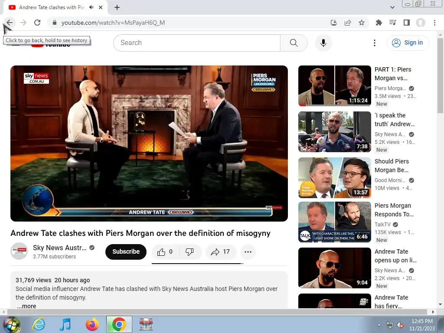Open the music note taskbar app

click(x=65, y=324)
